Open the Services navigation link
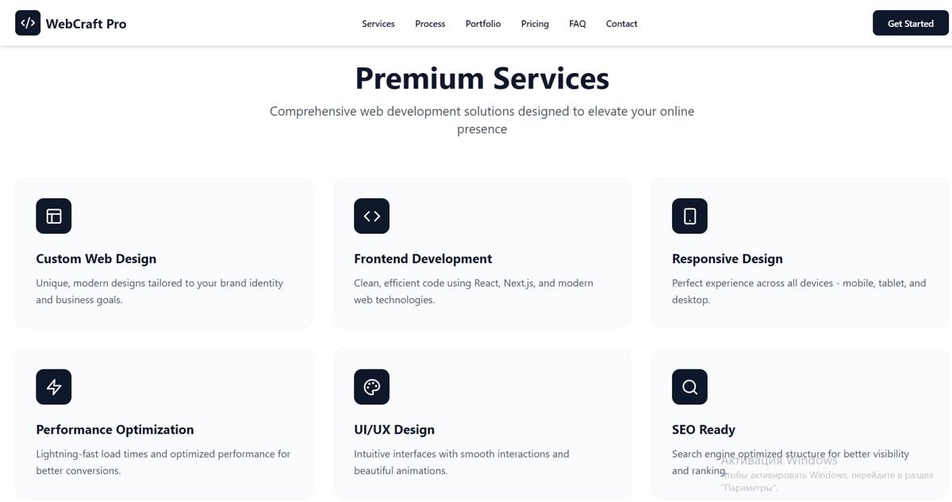952x502 pixels. (378, 24)
